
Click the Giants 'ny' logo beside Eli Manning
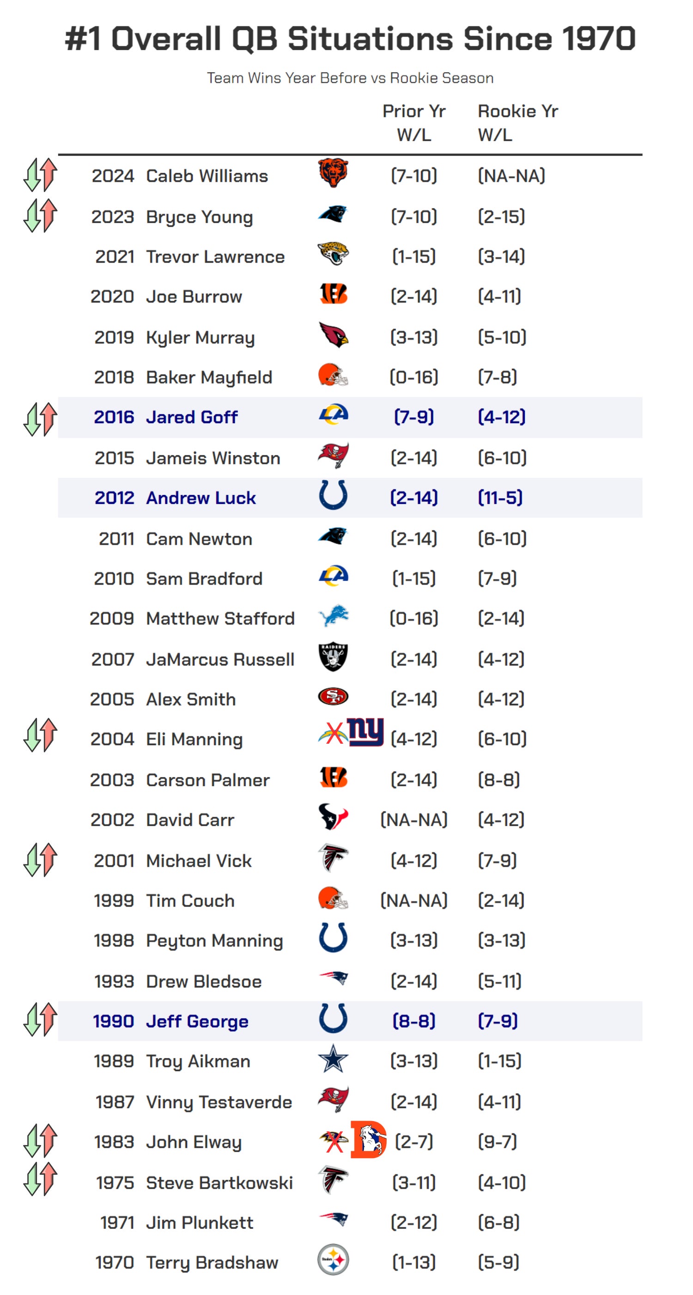click(x=365, y=732)
